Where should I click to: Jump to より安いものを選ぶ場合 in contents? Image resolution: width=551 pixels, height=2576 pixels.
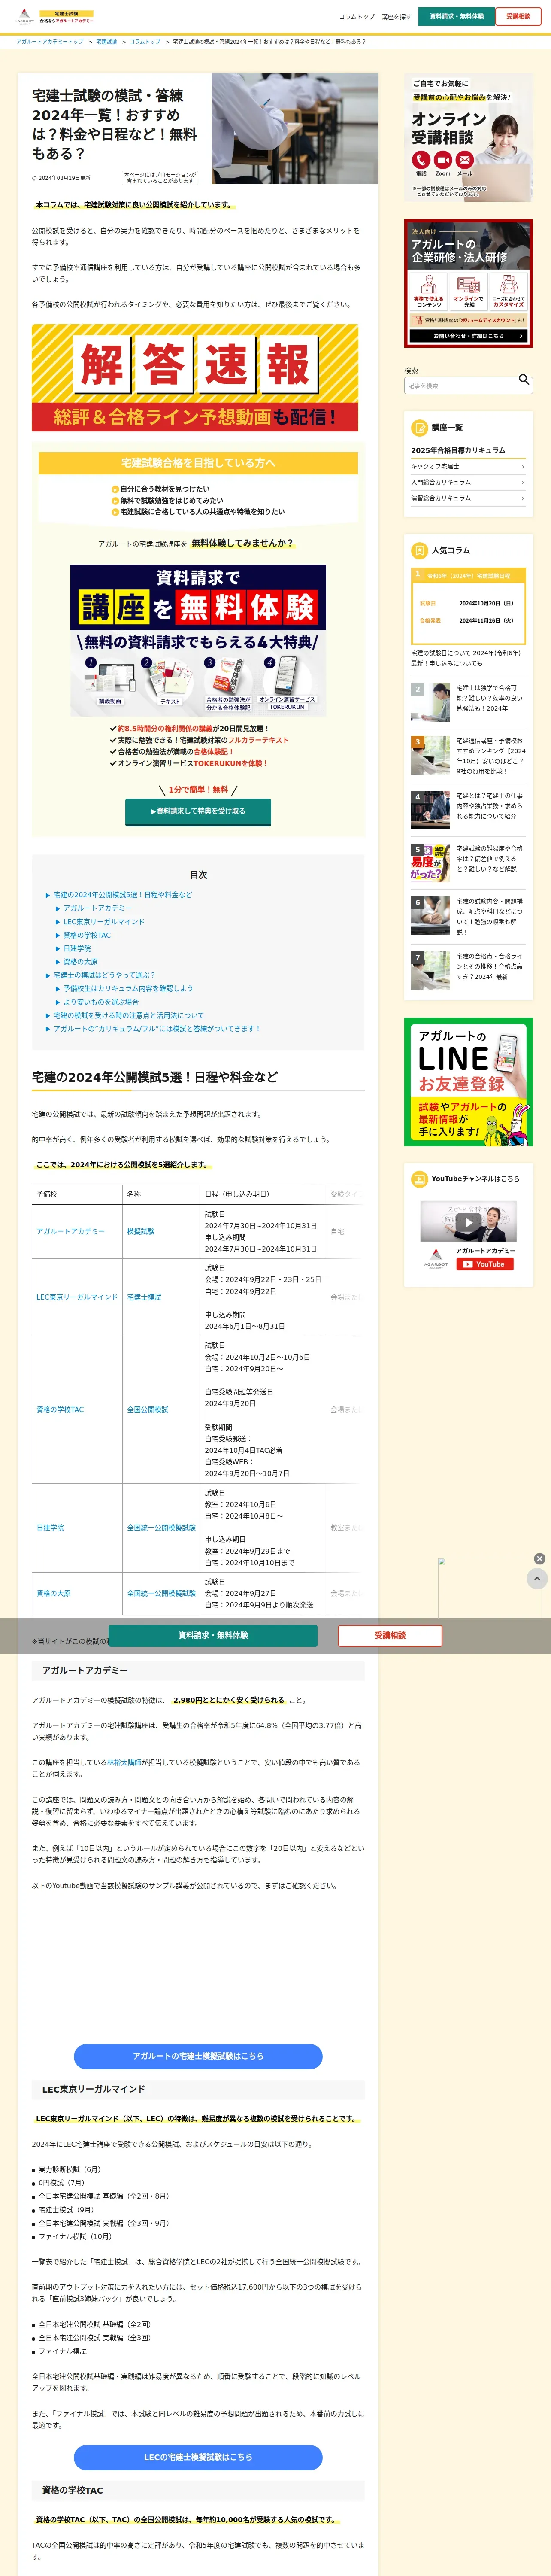[101, 1002]
